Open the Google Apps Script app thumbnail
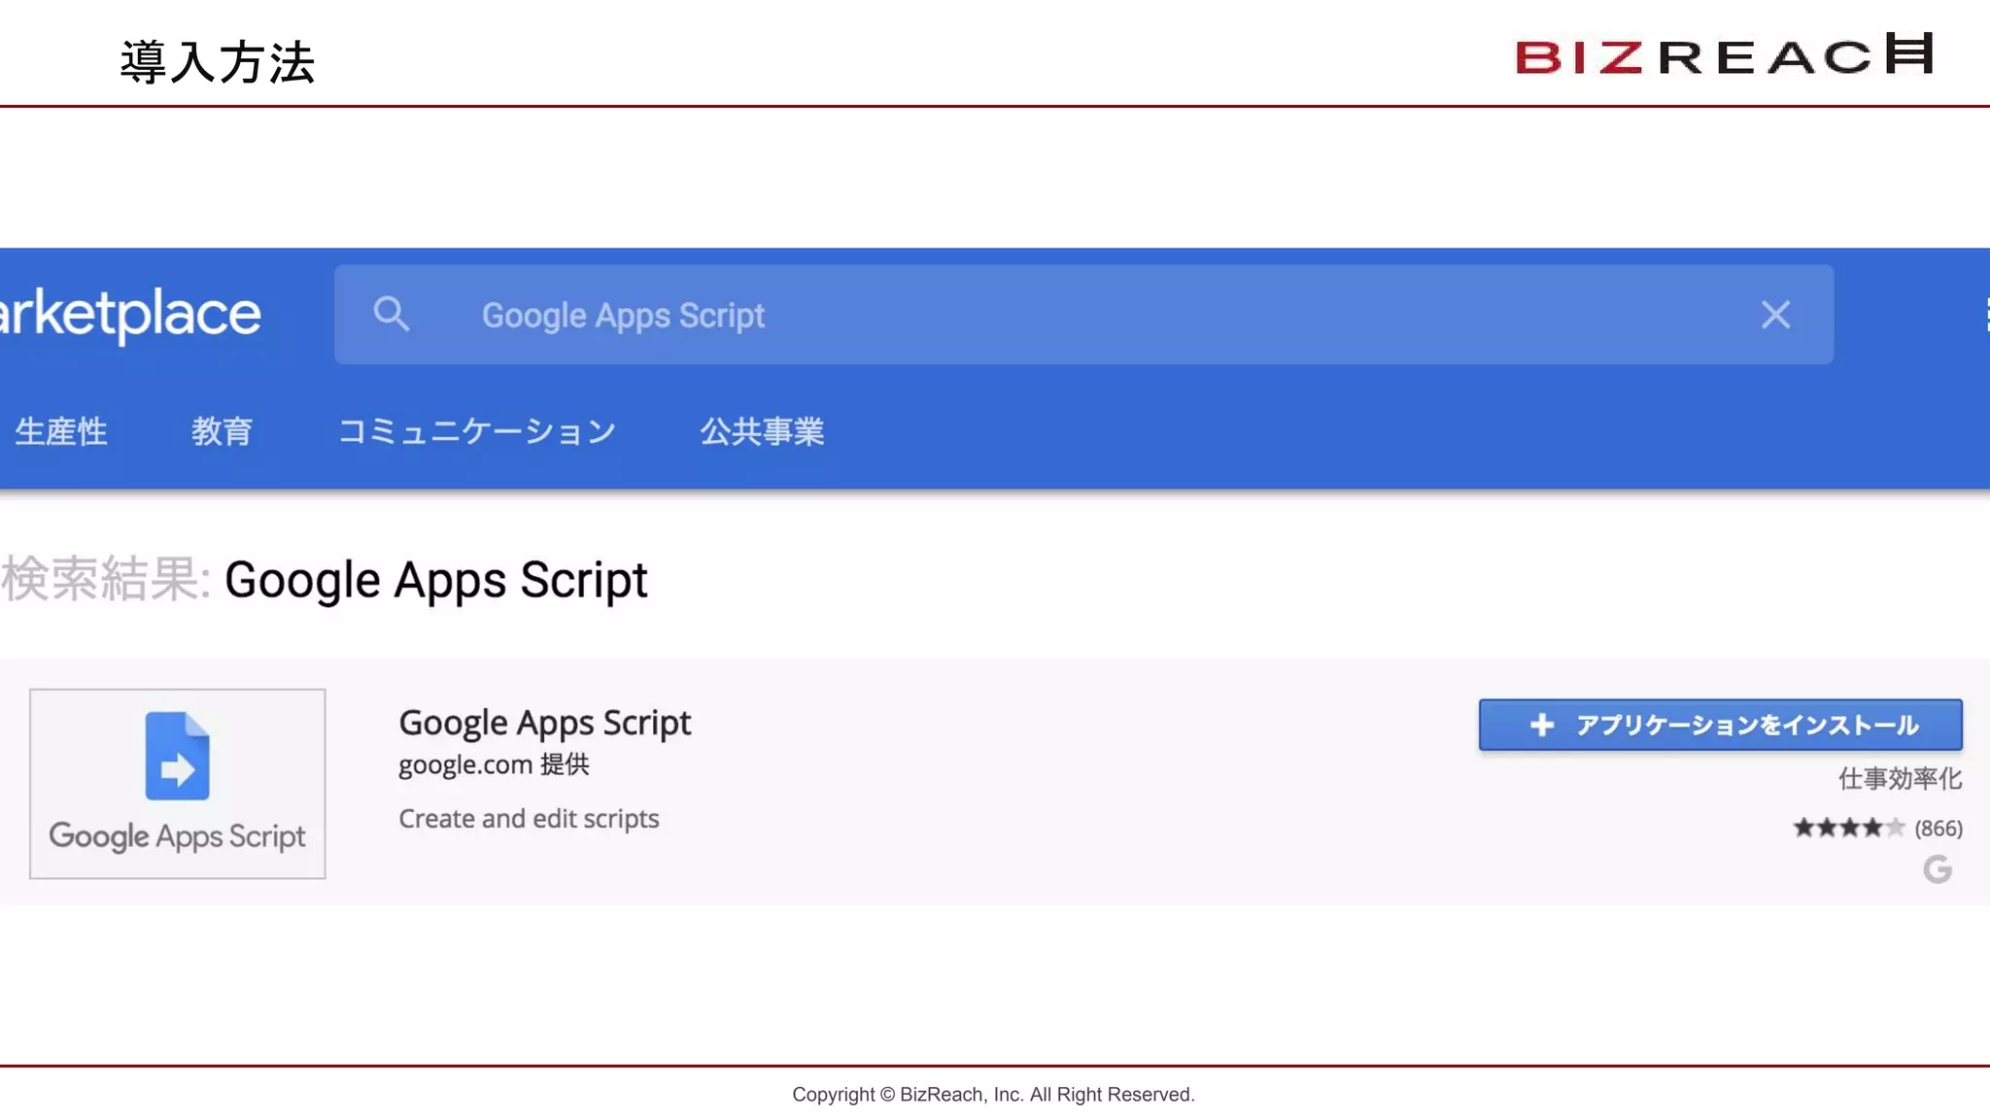 [177, 783]
